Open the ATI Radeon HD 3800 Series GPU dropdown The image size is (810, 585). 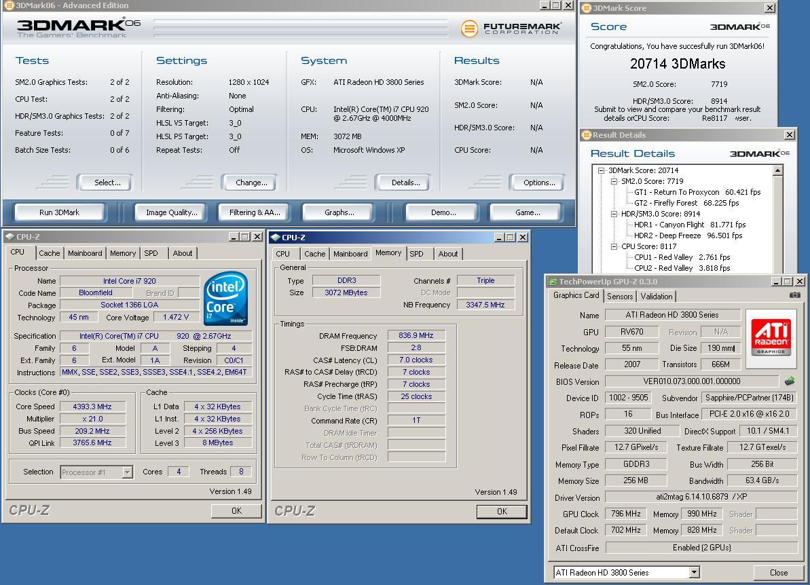tap(695, 572)
